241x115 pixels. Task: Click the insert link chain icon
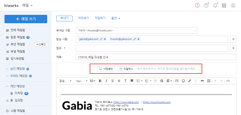[x=190, y=81]
